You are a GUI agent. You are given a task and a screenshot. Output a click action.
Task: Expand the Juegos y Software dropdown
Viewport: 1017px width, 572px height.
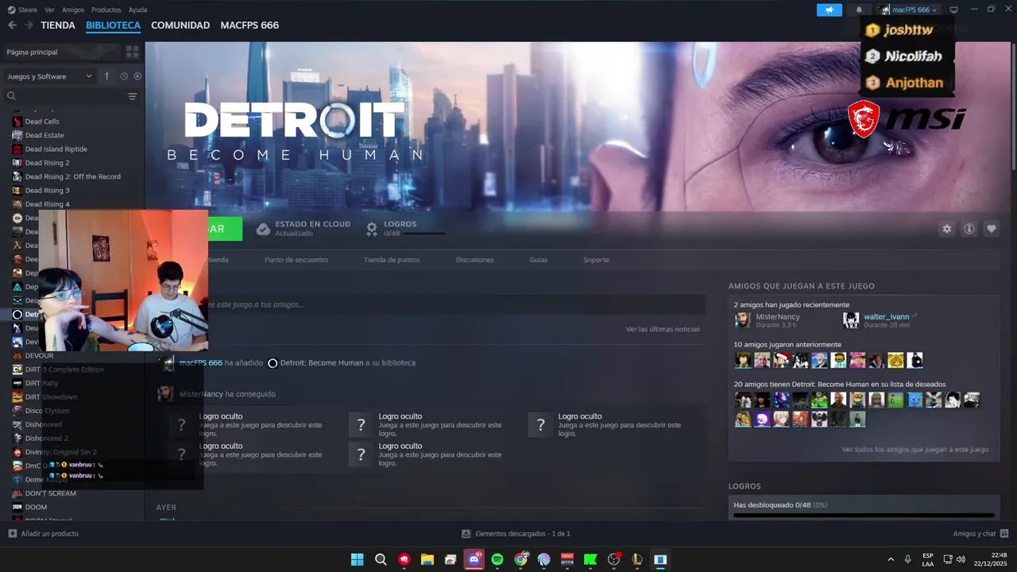pos(49,76)
